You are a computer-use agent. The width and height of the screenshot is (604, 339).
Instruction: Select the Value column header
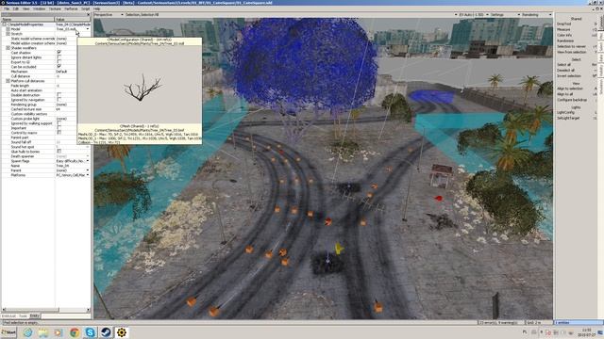pyautogui.click(x=73, y=19)
